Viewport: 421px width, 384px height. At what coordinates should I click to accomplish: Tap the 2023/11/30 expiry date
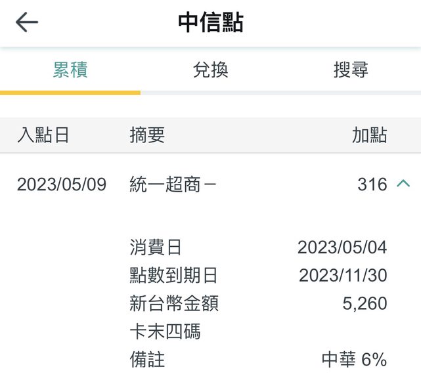343,276
